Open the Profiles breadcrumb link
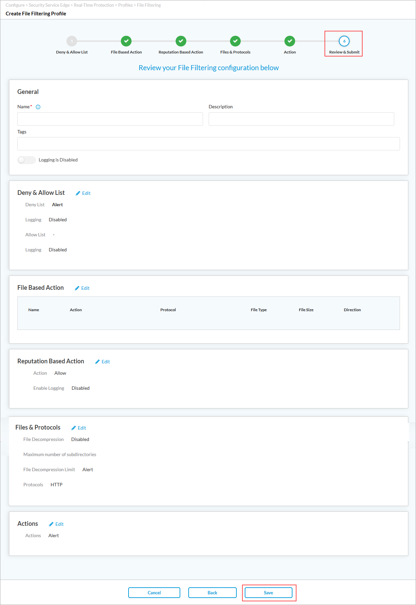 coord(125,5)
